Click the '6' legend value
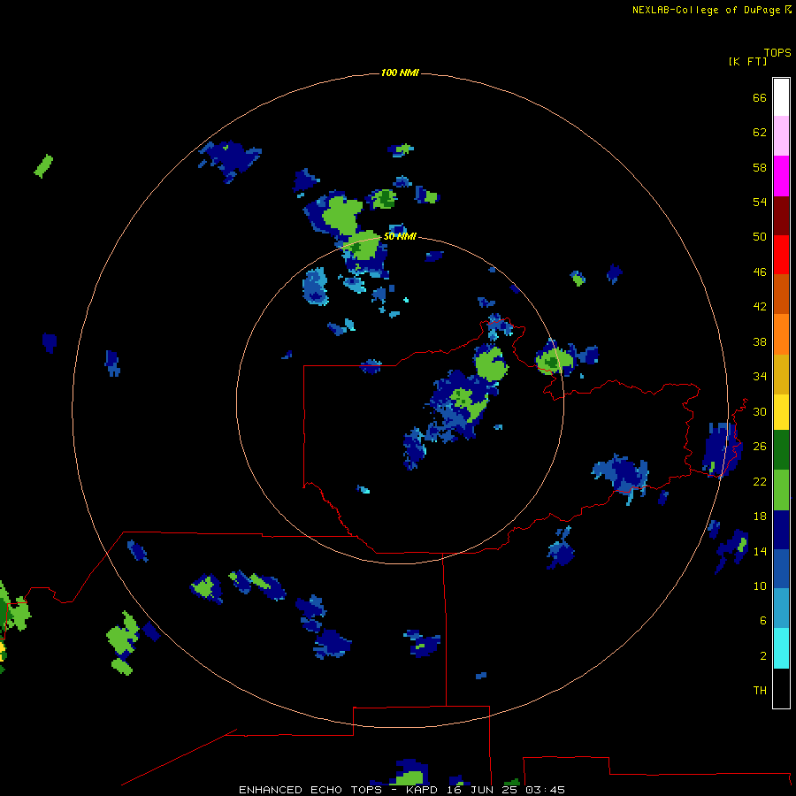The width and height of the screenshot is (796, 796). pos(762,620)
